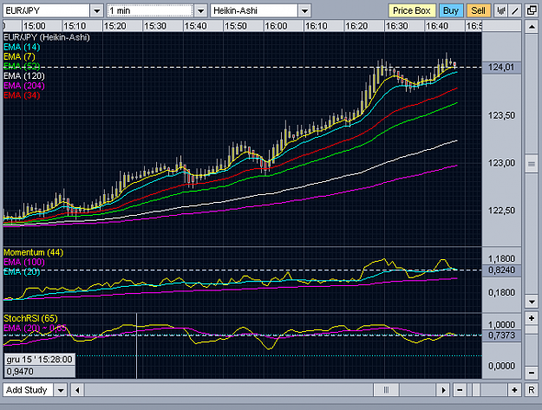Screen dimensions: 542x410
Task: Click the horizontal scroll left arrow
Action: point(77,390)
